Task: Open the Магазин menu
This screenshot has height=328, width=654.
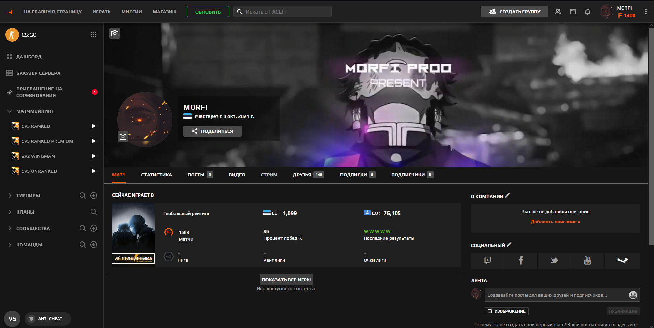Action: [164, 12]
